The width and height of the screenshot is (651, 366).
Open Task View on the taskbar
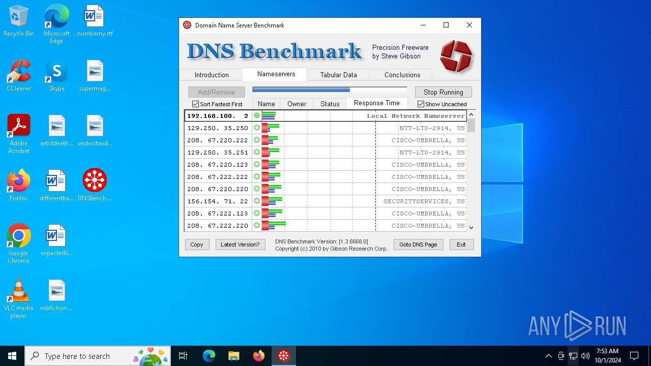coord(183,356)
